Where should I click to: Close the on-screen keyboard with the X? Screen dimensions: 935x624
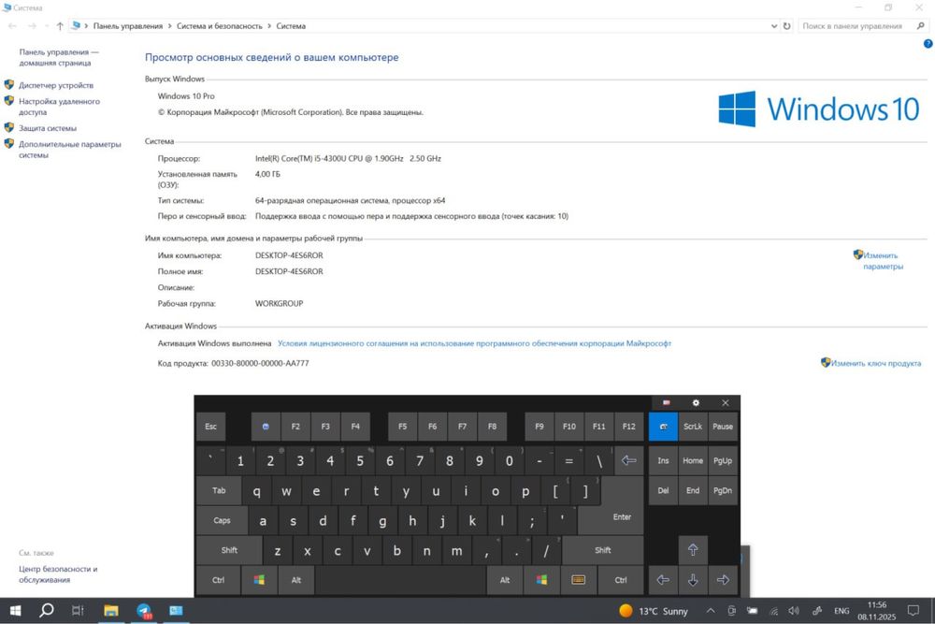click(x=726, y=402)
